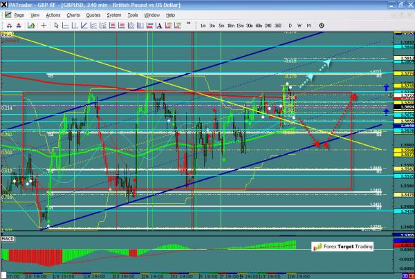Image resolution: width=415 pixels, height=279 pixels.
Task: Open the View menu
Action: tap(35, 15)
